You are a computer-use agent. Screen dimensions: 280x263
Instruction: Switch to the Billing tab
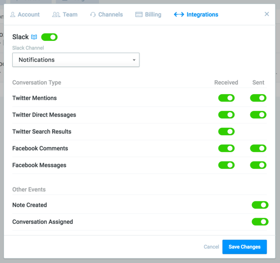(x=148, y=15)
